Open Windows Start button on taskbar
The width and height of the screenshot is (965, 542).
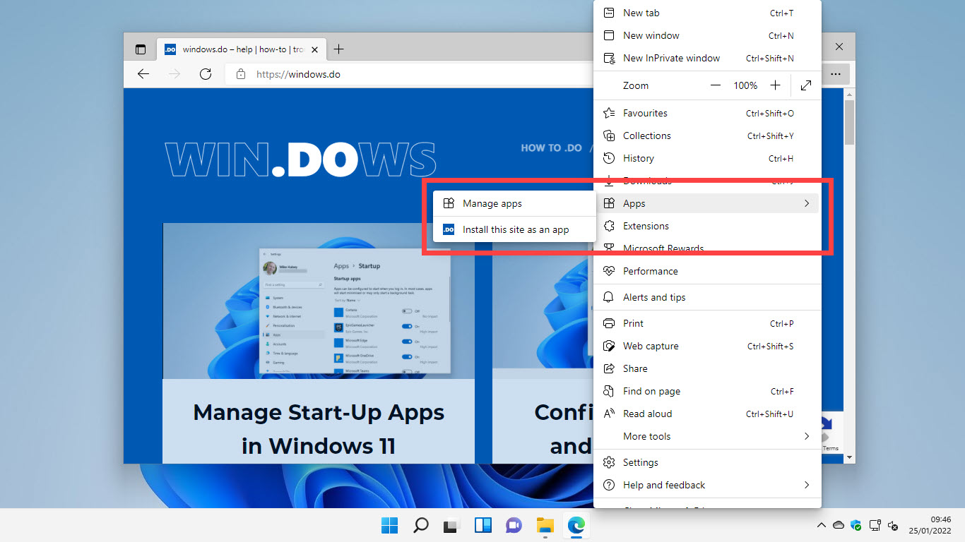pyautogui.click(x=389, y=525)
